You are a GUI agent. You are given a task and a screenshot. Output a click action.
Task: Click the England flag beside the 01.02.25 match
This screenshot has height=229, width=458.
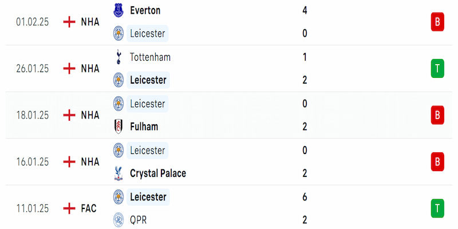69,22
